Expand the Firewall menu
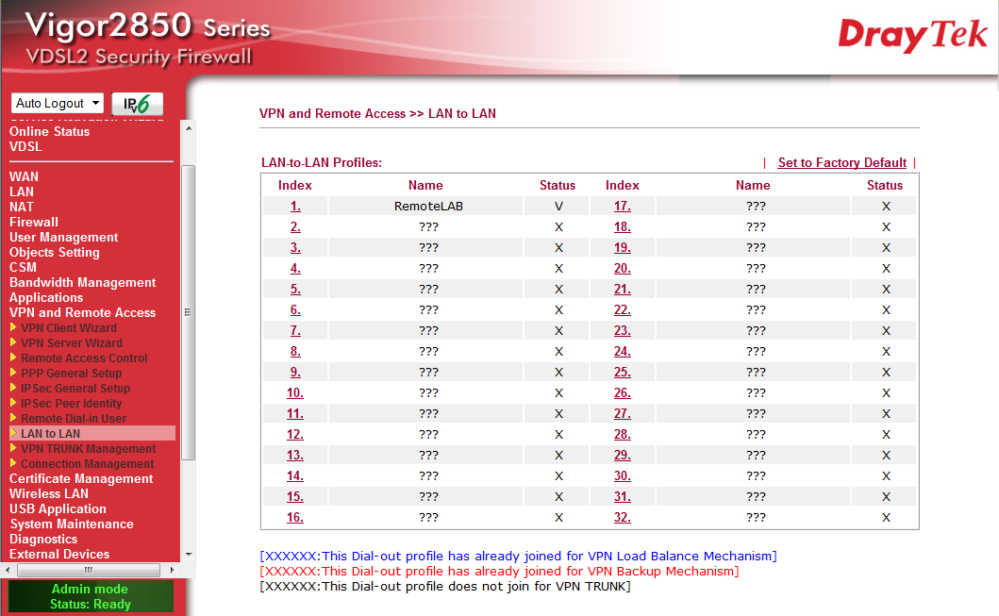The height and width of the screenshot is (616, 999). click(x=33, y=222)
